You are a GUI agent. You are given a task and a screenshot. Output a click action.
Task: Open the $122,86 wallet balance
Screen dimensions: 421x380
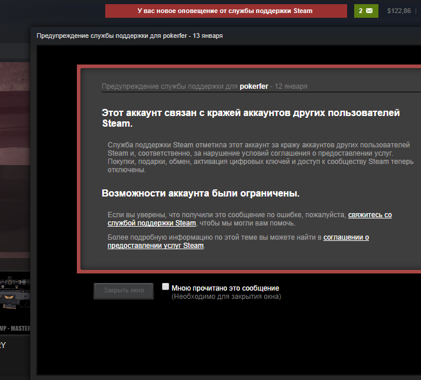pyautogui.click(x=399, y=11)
